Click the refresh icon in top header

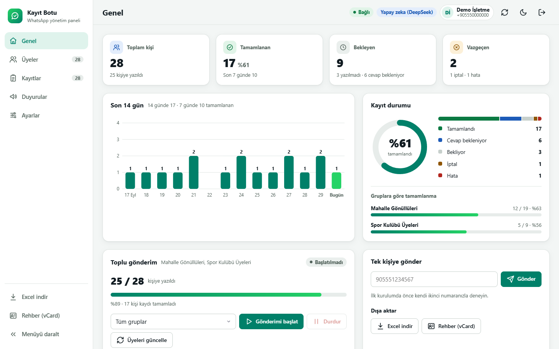click(x=505, y=12)
